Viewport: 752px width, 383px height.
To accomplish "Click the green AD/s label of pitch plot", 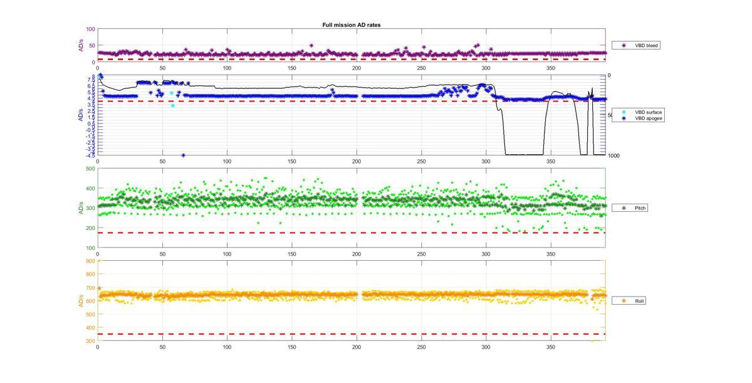I will pyautogui.click(x=81, y=208).
